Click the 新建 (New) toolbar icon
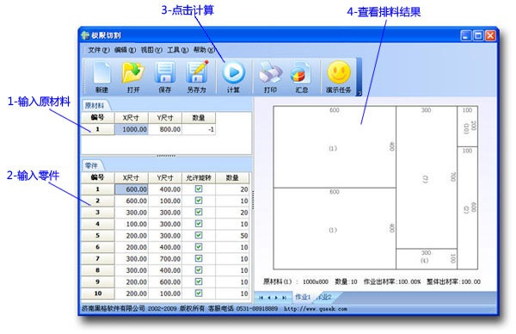This screenshot has height=334, width=516. tap(101, 77)
